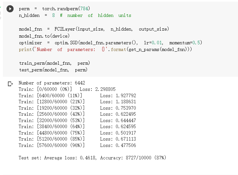Screen dimensions: 238x175
Task: Click the 'Train: [51200/60000 (85%)]' row
Action: (x=77, y=139)
